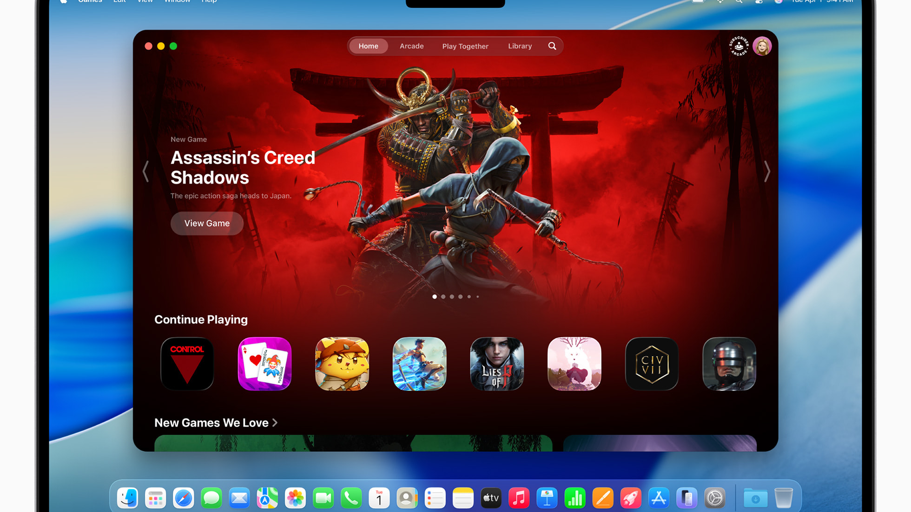The height and width of the screenshot is (512, 911).
Task: Open the Apps launcher in the Dock
Action: 156,498
